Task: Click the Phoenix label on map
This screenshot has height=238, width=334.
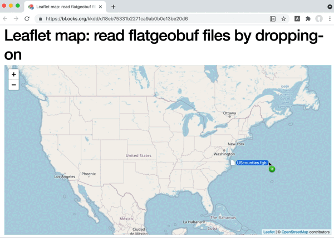Action: coord(89,174)
